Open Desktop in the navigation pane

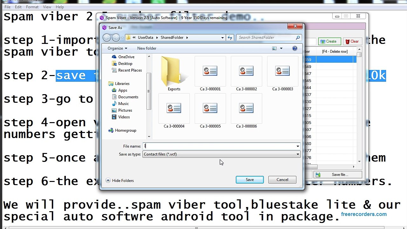pyautogui.click(x=122, y=64)
